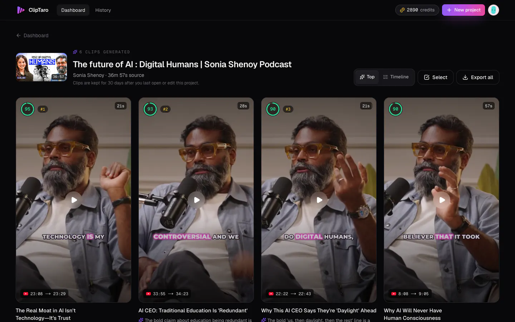
Task: Click the #2 rank badge
Action: coord(166,109)
